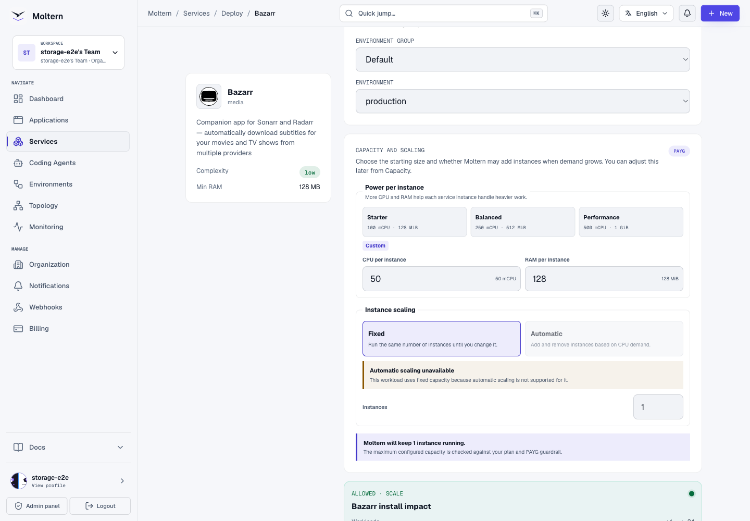Viewport: 750px width, 521px height.
Task: Click the PAYG badge
Action: (679, 151)
